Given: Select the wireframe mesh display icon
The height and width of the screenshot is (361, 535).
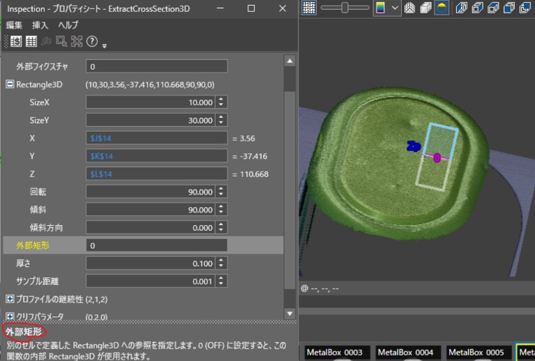Looking at the screenshot, I should [x=409, y=8].
